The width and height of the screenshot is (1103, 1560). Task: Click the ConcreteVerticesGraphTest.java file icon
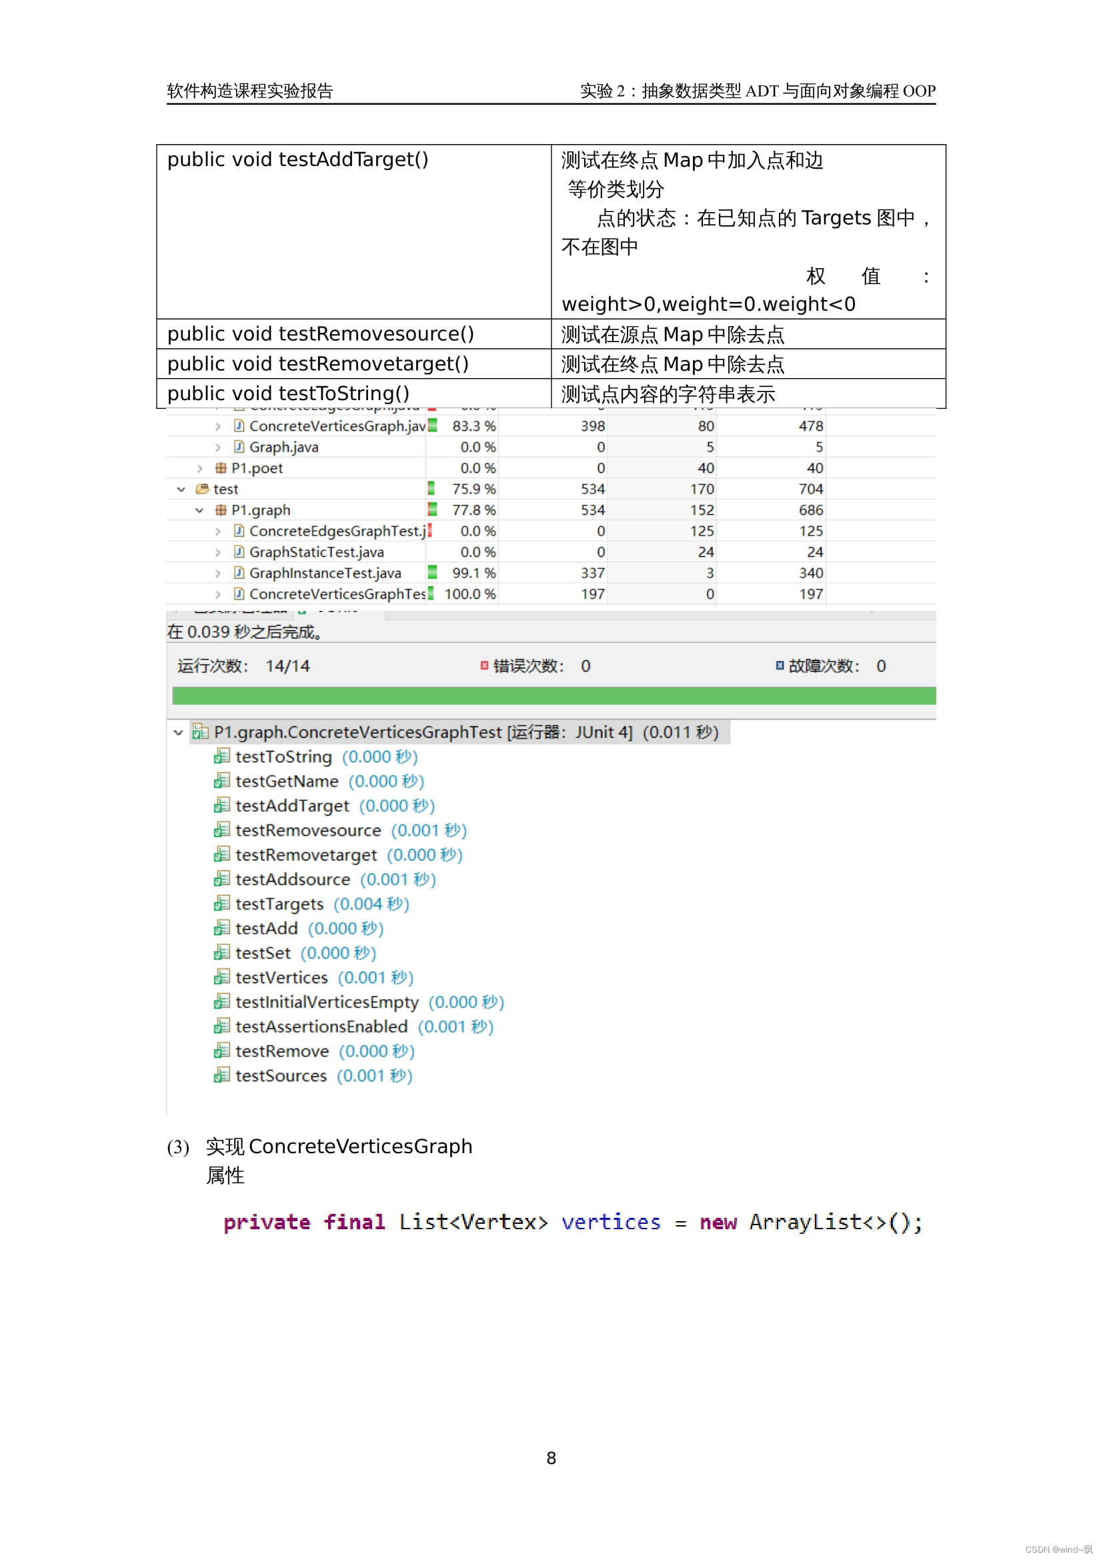click(239, 594)
